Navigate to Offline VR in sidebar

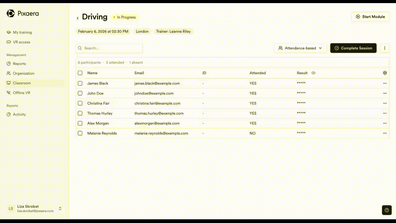tap(21, 93)
